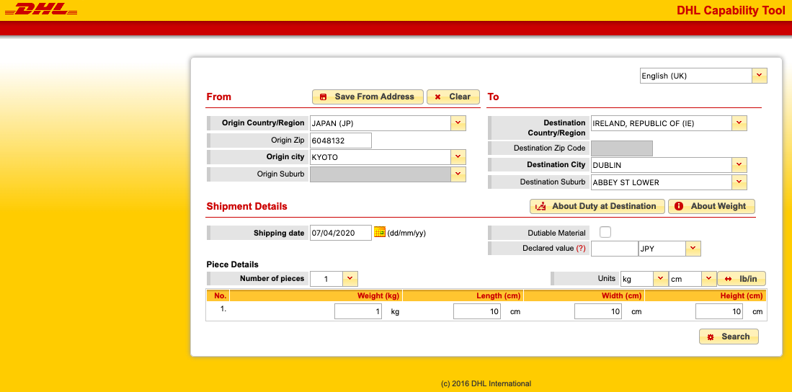Clear the From address fields
The width and height of the screenshot is (792, 392).
click(453, 97)
